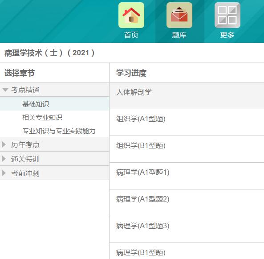The image size is (264, 259).
Task: Click the 病理学技术(士)(2021) title
Action: click(x=50, y=53)
